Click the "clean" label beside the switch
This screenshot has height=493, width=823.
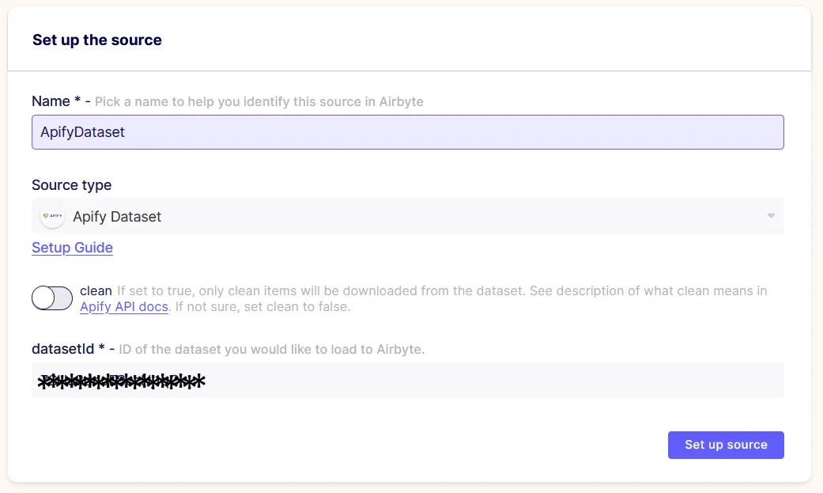(x=96, y=290)
